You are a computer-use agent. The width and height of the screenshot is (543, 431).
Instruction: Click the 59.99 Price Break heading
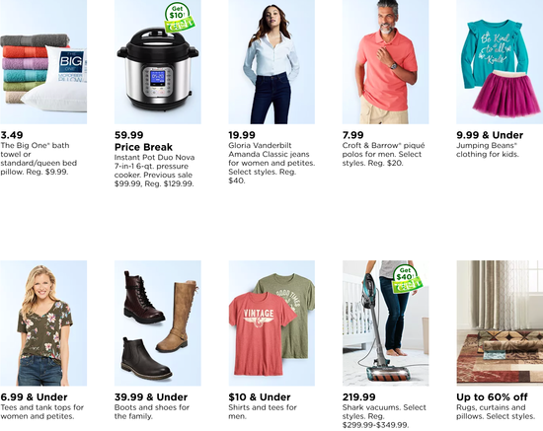[143, 141]
